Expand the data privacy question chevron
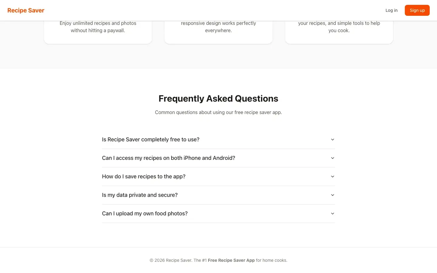Screen dimensions: 437x273 [x=332, y=195]
